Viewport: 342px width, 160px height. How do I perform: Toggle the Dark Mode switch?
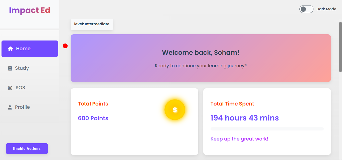point(306,9)
